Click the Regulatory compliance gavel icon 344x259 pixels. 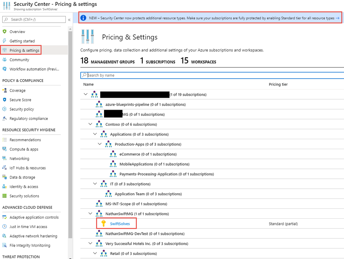(4, 118)
